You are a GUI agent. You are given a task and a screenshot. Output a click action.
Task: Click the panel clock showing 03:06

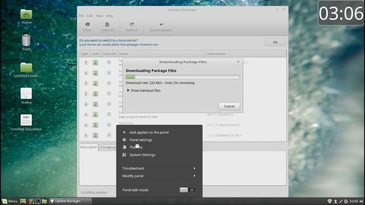coord(354,201)
